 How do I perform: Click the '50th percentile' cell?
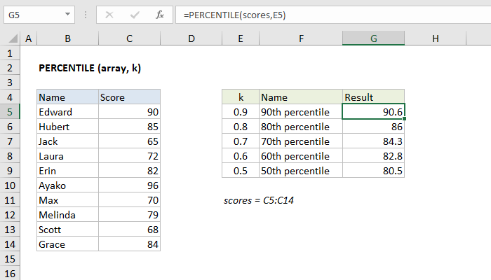pyautogui.click(x=301, y=171)
